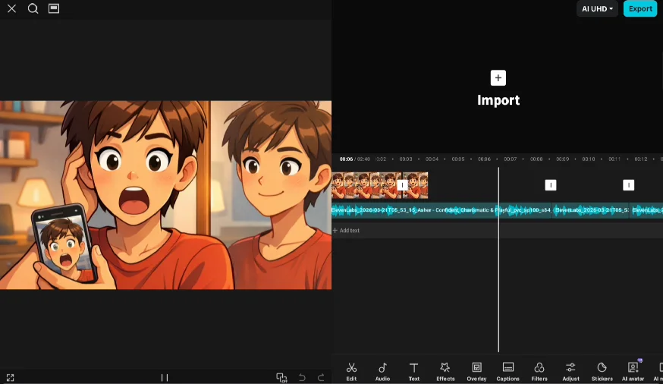The image size is (663, 384).
Task: Expand the AI UHD resolution dropdown
Action: (x=598, y=9)
